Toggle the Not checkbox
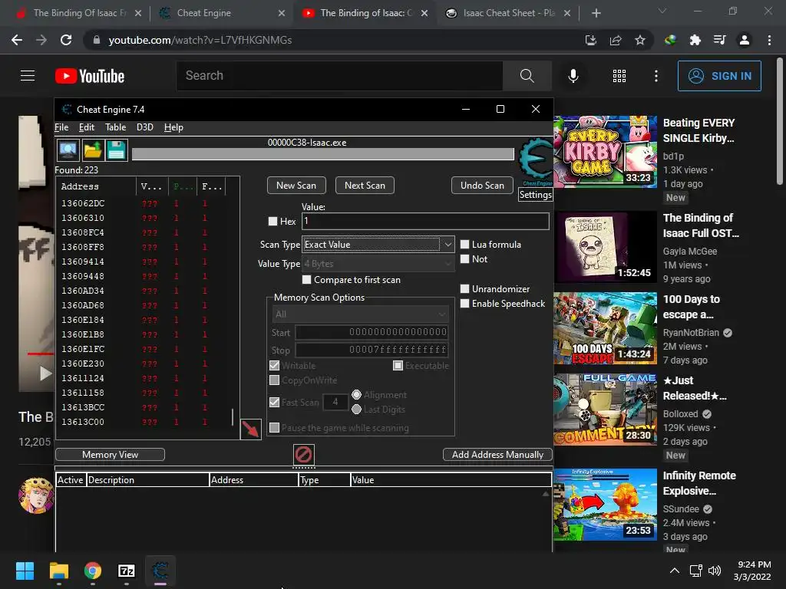The image size is (786, 589). click(x=464, y=259)
